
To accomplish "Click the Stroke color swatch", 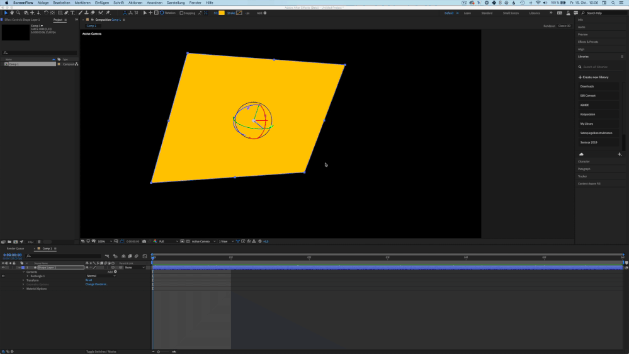I will point(239,13).
